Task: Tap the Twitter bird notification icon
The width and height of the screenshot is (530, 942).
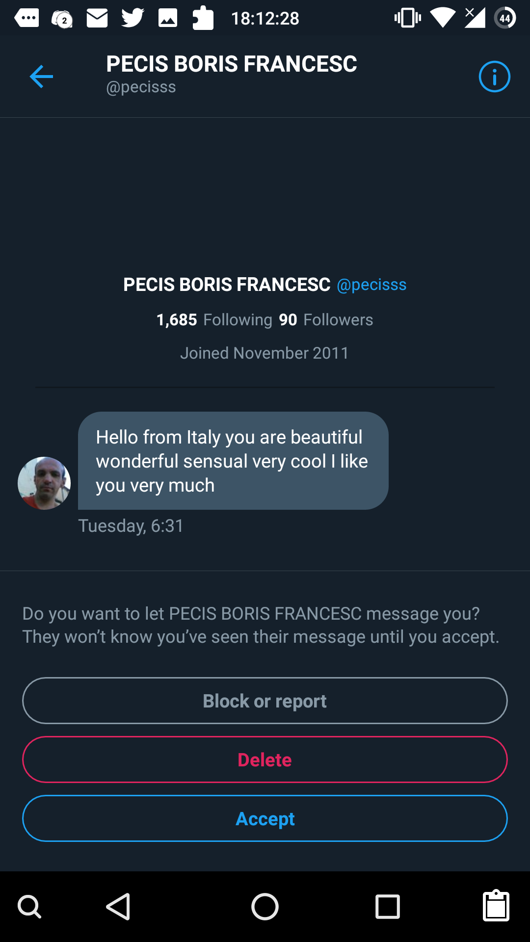Action: click(x=132, y=19)
